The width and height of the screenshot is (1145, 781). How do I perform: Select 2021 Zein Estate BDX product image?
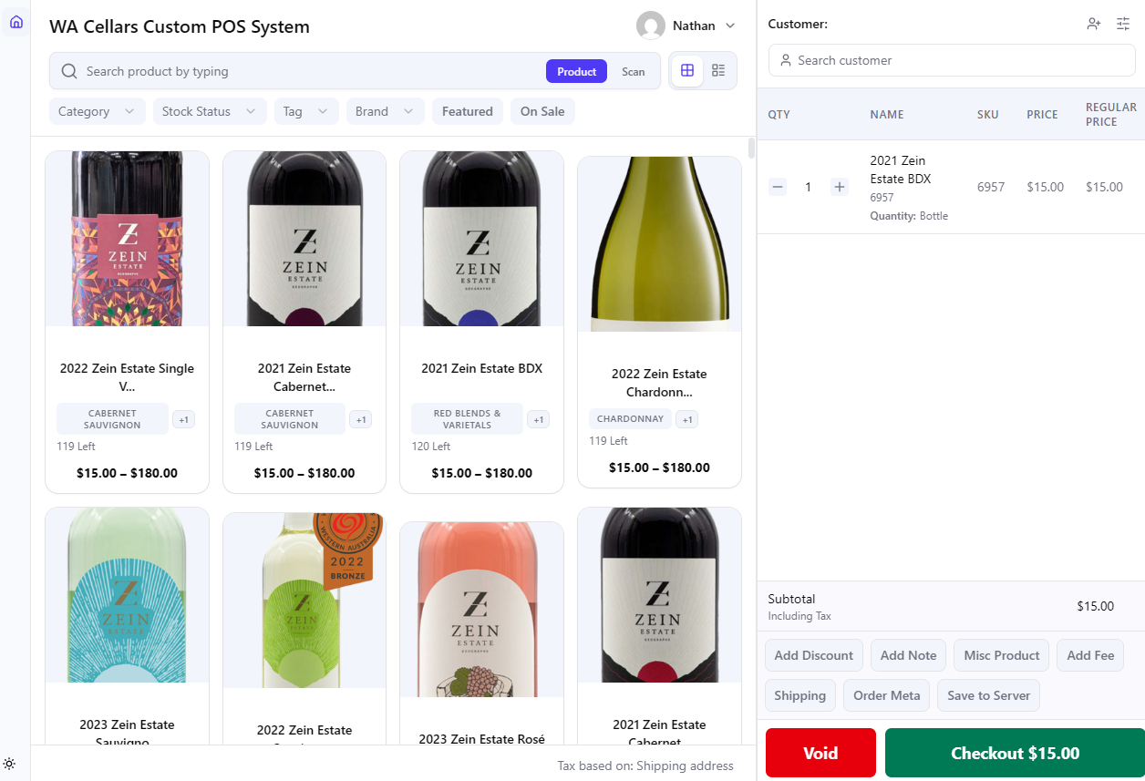[481, 239]
